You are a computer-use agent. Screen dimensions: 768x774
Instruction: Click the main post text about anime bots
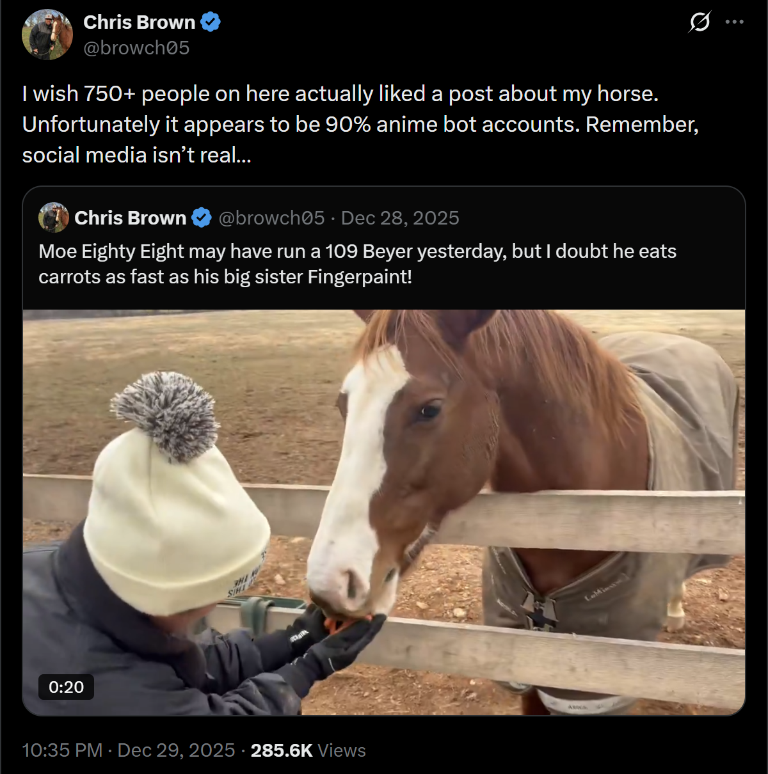[x=360, y=124]
